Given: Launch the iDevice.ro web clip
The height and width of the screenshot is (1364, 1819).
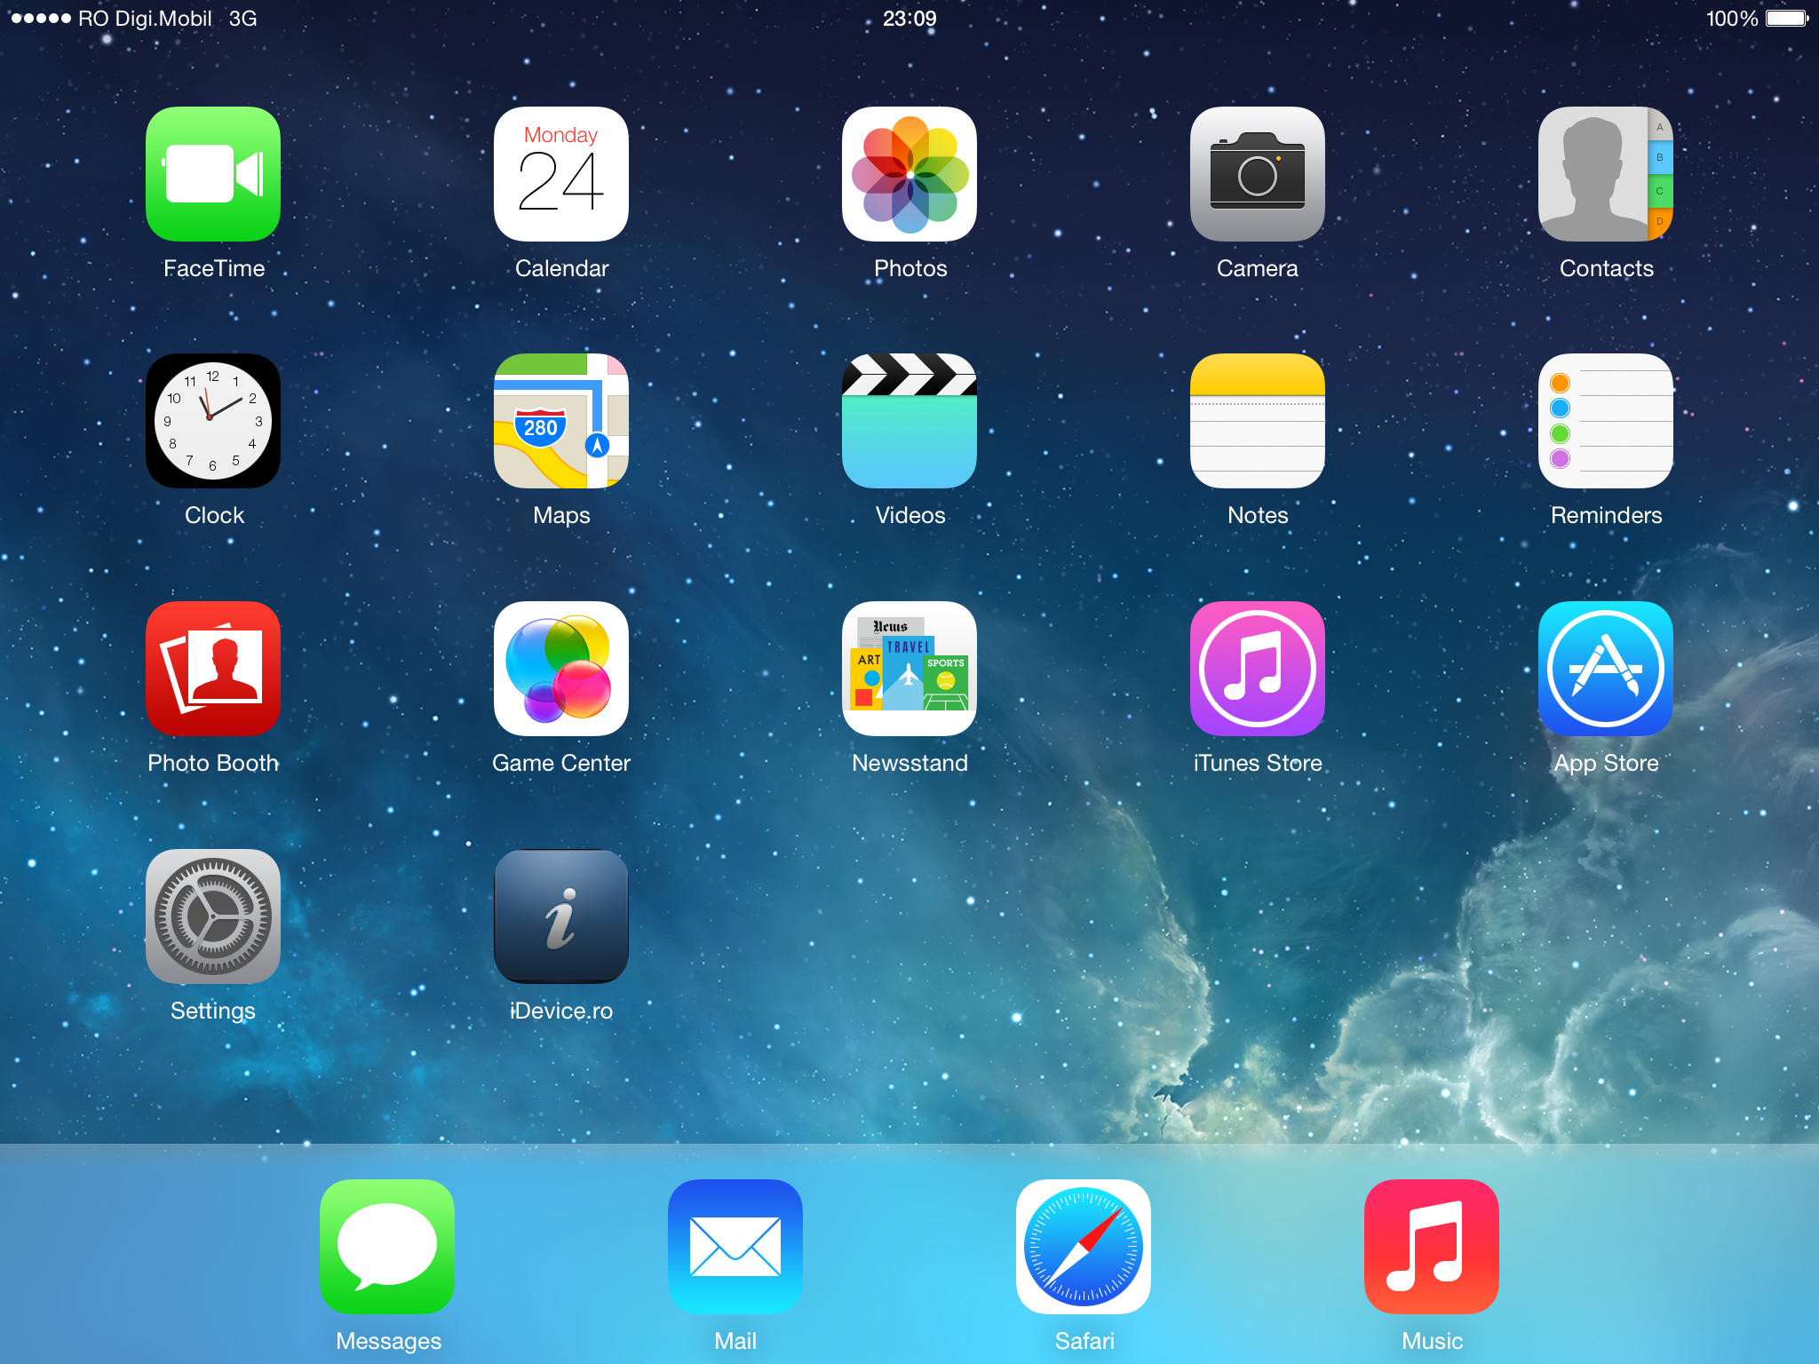Looking at the screenshot, I should click(x=561, y=916).
